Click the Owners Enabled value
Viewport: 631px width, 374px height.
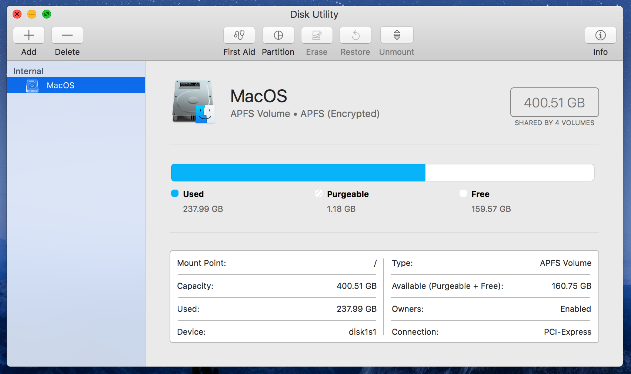(x=575, y=309)
